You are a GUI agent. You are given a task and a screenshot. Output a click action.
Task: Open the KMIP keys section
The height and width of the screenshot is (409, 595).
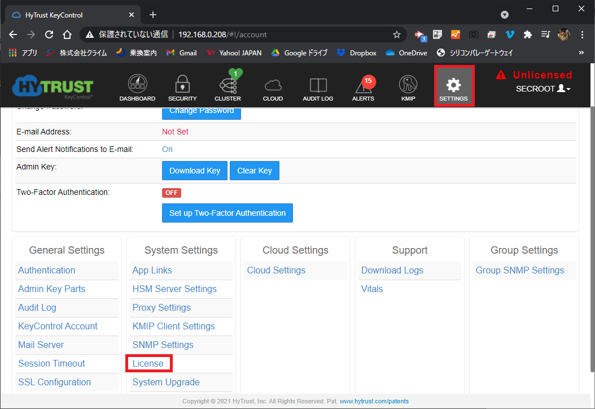point(408,88)
